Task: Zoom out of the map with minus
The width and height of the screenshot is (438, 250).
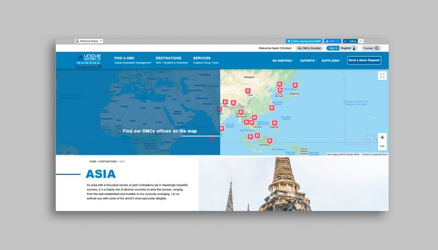Action: point(382,146)
